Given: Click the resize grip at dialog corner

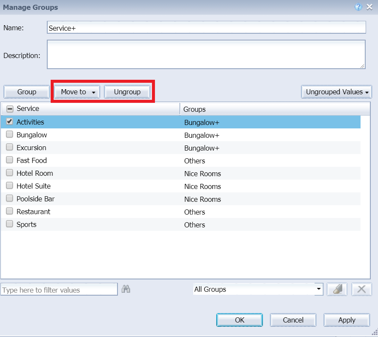Looking at the screenshot, I should (374, 333).
